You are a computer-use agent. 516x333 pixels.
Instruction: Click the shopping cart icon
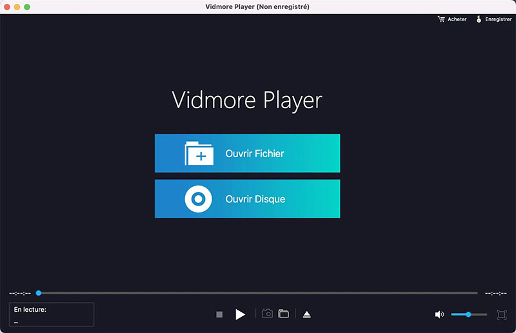[x=441, y=19]
